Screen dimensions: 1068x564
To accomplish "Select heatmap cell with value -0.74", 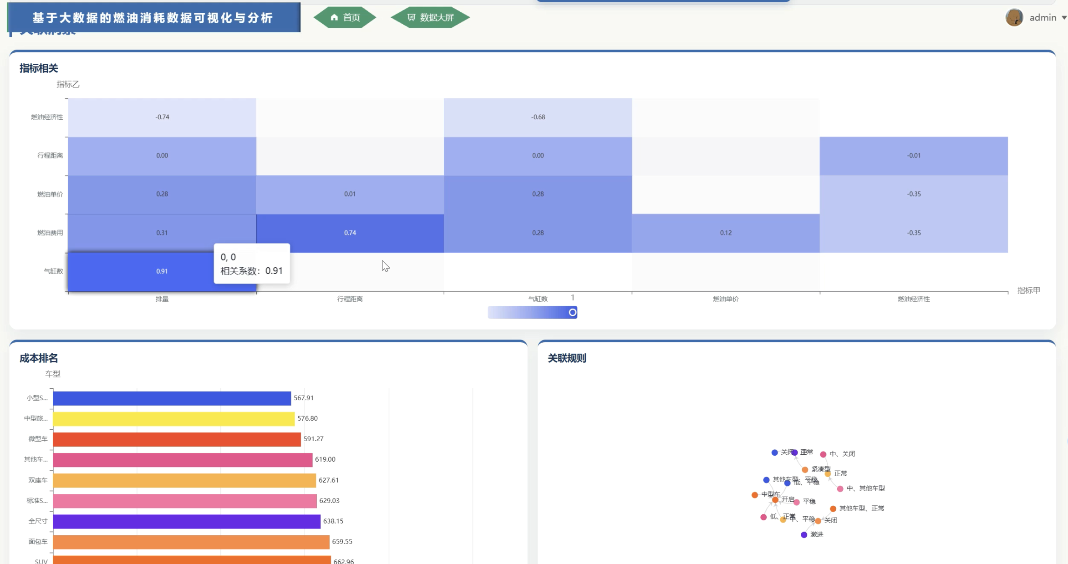I will [162, 117].
